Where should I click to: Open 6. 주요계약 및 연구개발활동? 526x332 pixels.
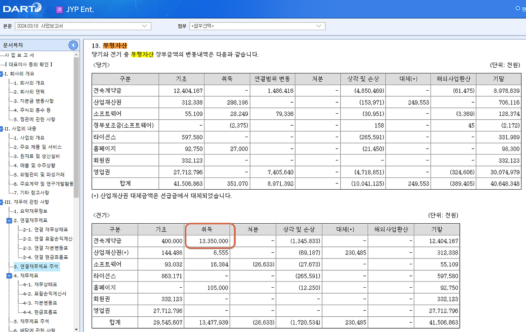[x=44, y=183]
